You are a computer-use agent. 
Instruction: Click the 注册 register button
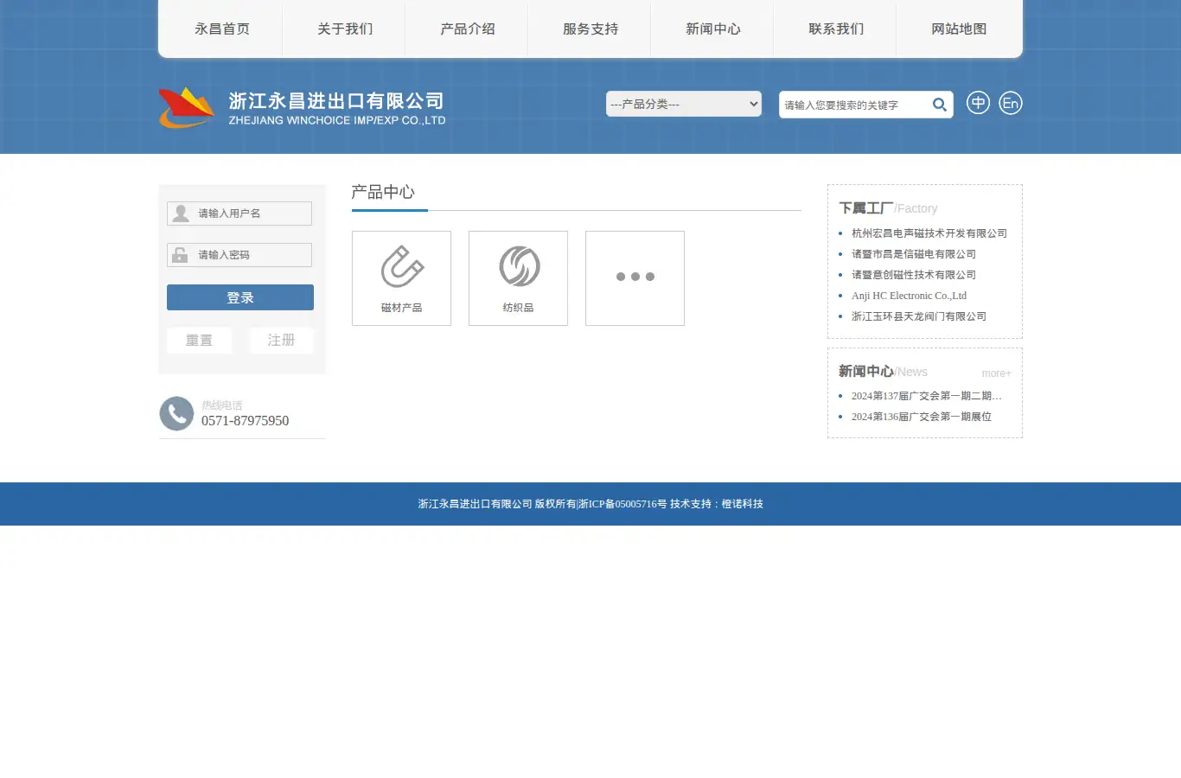tap(281, 340)
